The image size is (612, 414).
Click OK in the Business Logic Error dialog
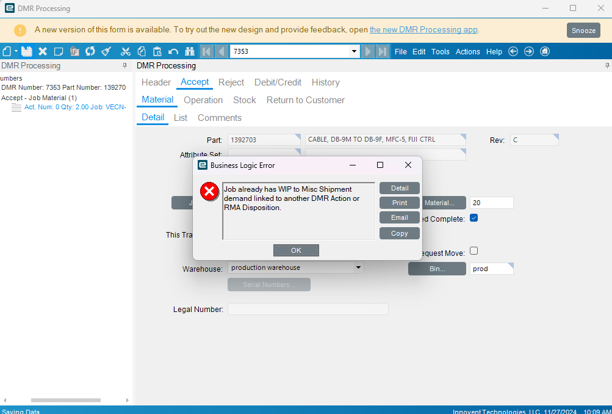(297, 250)
